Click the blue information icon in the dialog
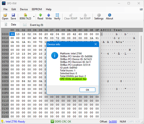 [x=55, y=56]
